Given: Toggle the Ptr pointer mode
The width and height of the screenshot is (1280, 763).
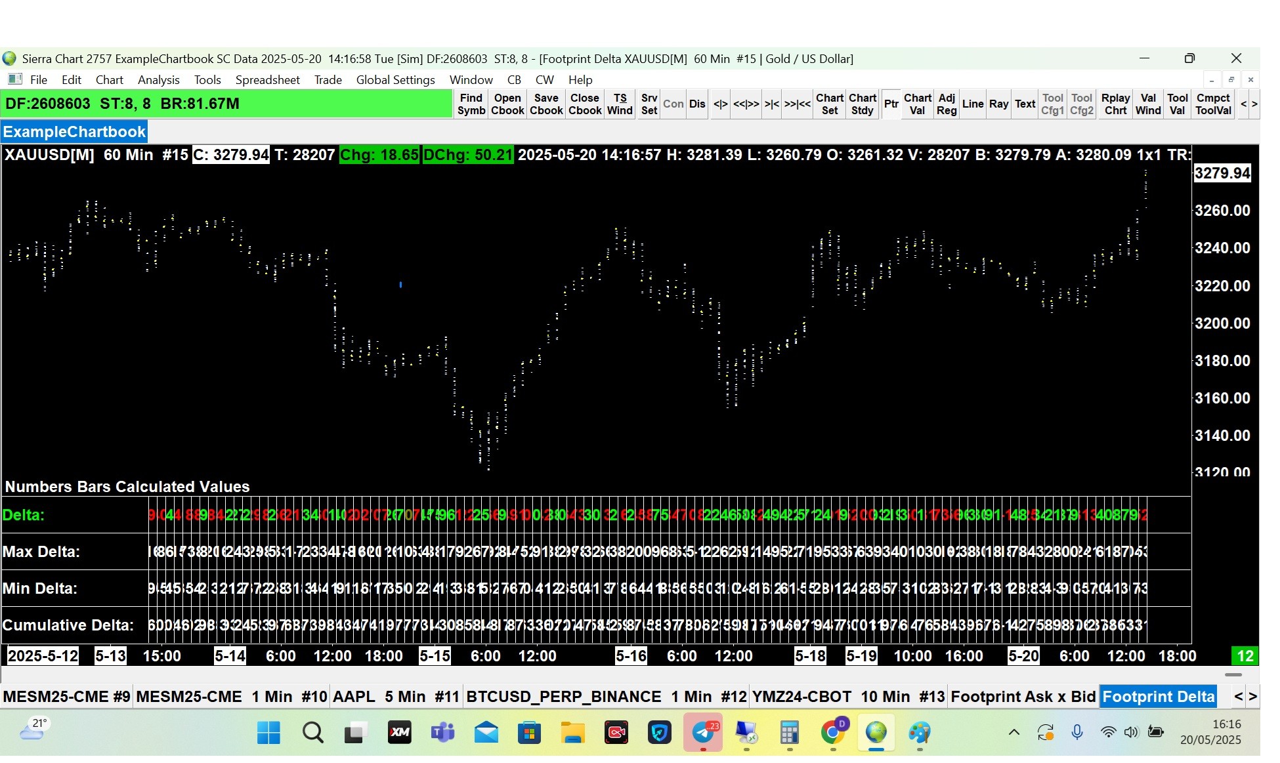Looking at the screenshot, I should tap(891, 104).
